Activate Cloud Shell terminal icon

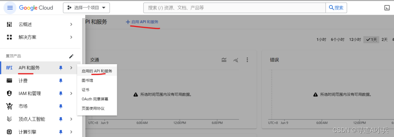tap(387, 8)
